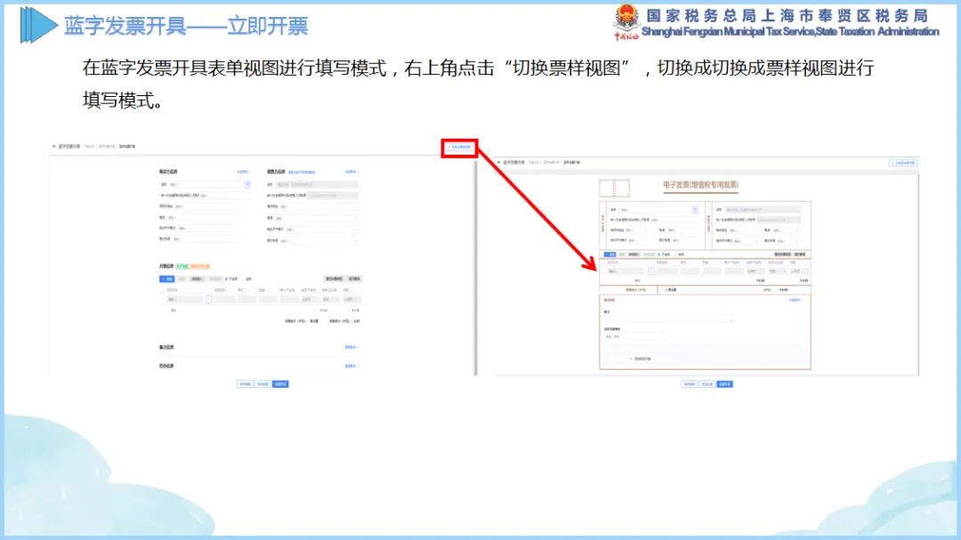This screenshot has height=540, width=961.
Task: Click solid blue 立即开票 button, left screenshot
Action: pyautogui.click(x=280, y=384)
